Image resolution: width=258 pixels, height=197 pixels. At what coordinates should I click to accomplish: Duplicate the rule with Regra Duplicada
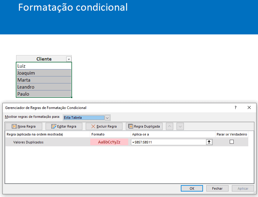click(144, 126)
